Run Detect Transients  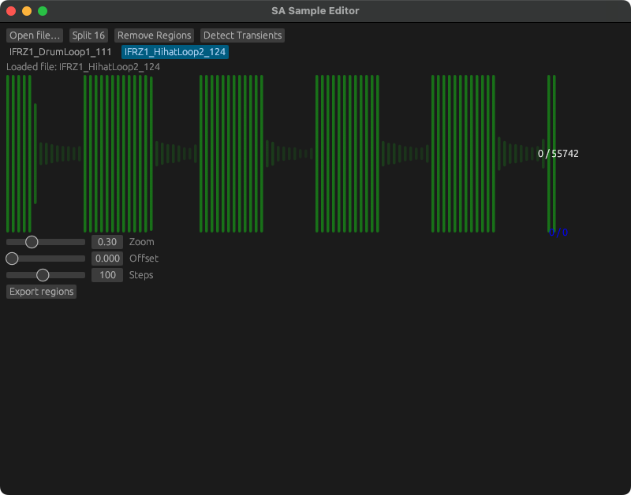(242, 35)
